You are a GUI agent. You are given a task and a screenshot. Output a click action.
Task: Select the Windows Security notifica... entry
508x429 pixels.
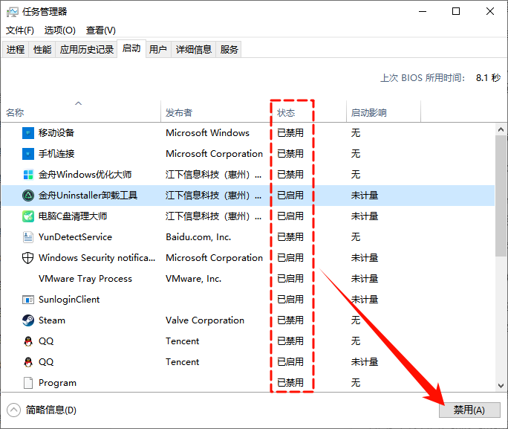97,258
